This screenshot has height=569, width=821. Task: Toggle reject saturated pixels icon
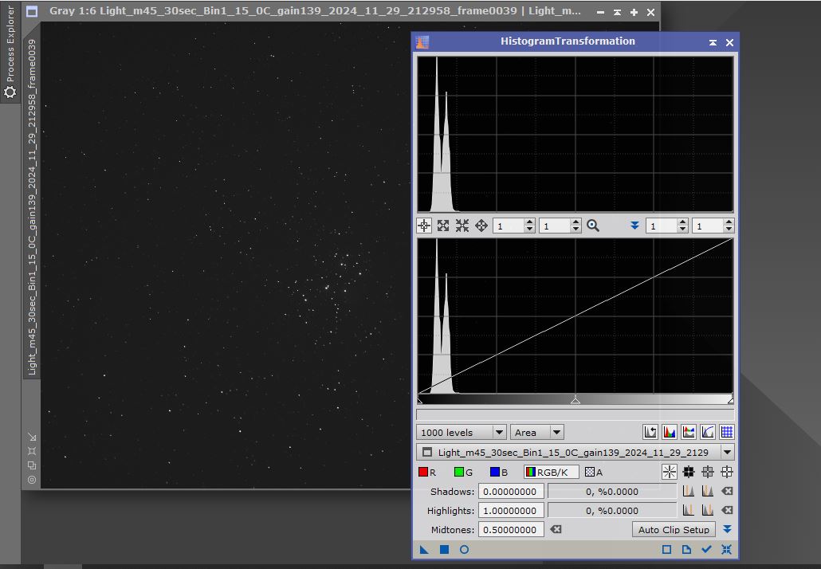tap(650, 433)
